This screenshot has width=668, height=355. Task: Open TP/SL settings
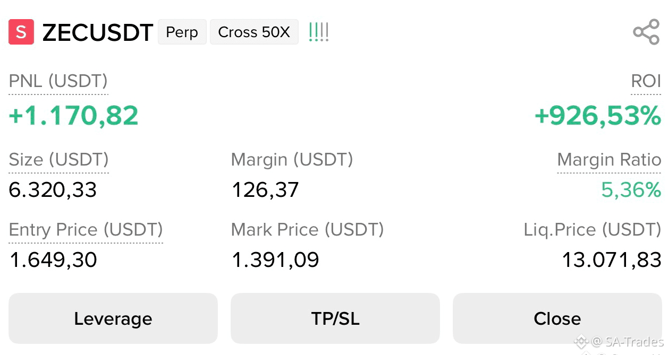pos(335,318)
